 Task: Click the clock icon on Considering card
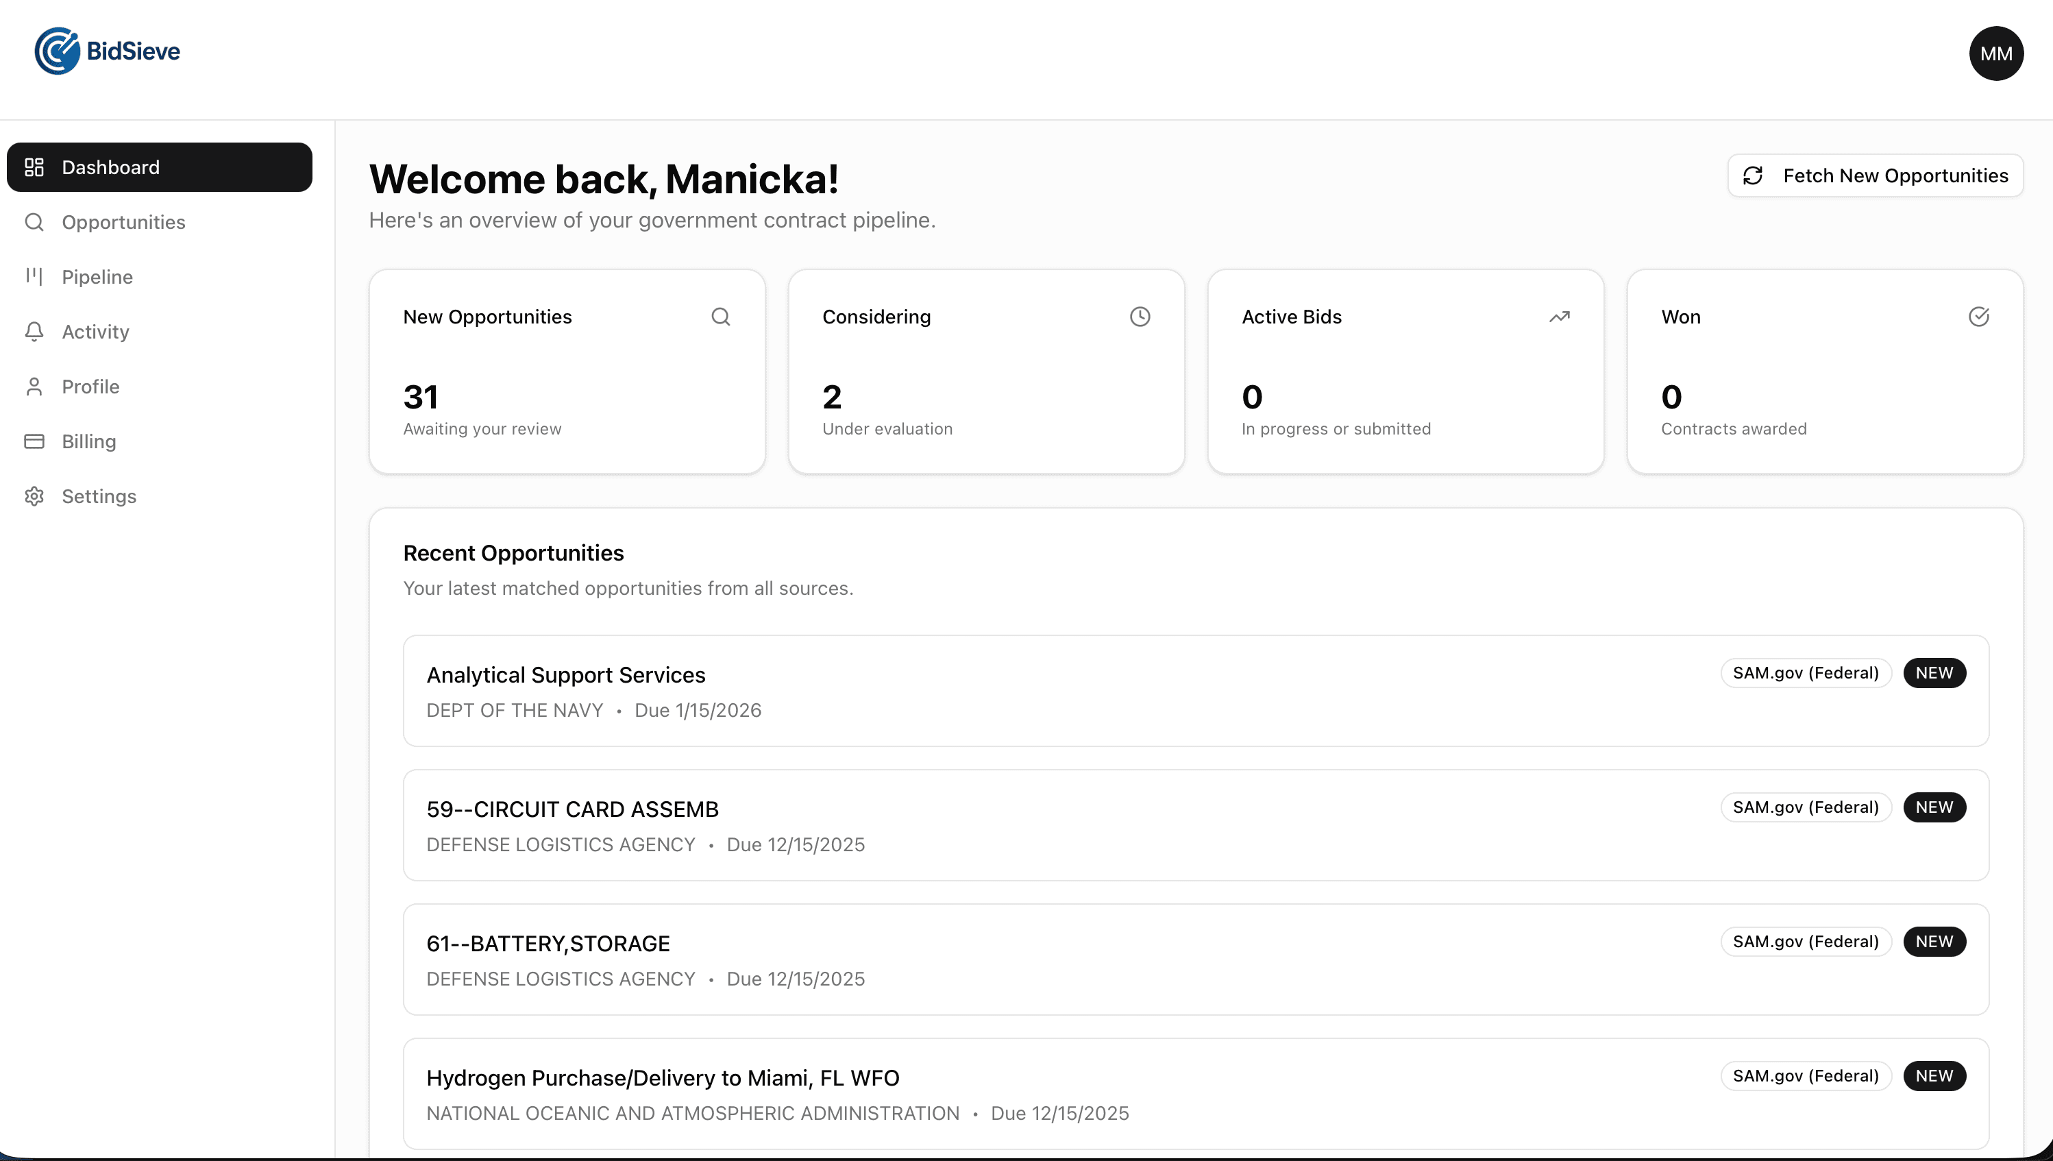(1140, 317)
